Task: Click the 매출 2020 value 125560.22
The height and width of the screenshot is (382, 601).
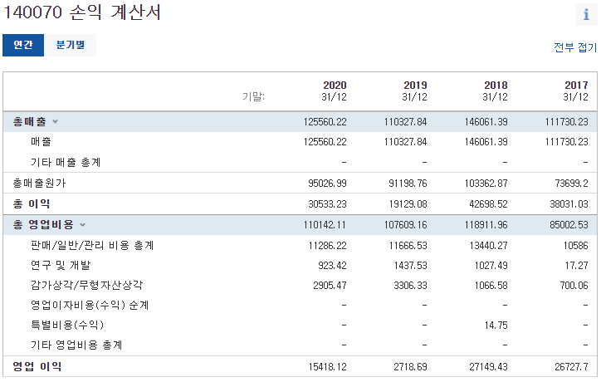Action: point(325,142)
